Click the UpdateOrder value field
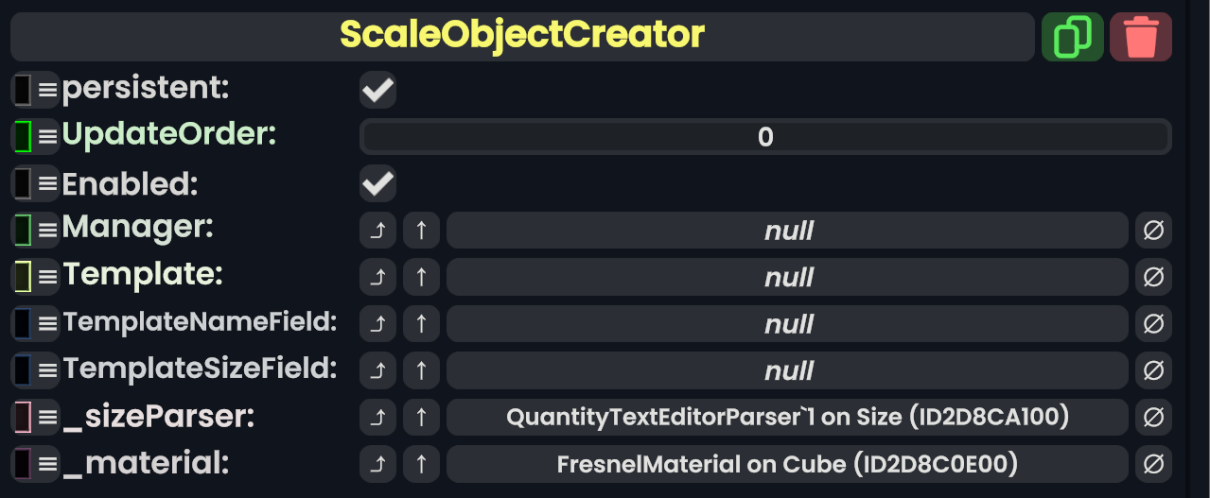The image size is (1210, 498). 764,137
